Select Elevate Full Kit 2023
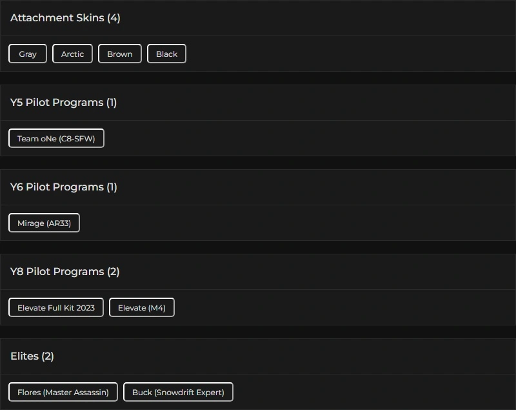The width and height of the screenshot is (516, 410). pyautogui.click(x=56, y=308)
